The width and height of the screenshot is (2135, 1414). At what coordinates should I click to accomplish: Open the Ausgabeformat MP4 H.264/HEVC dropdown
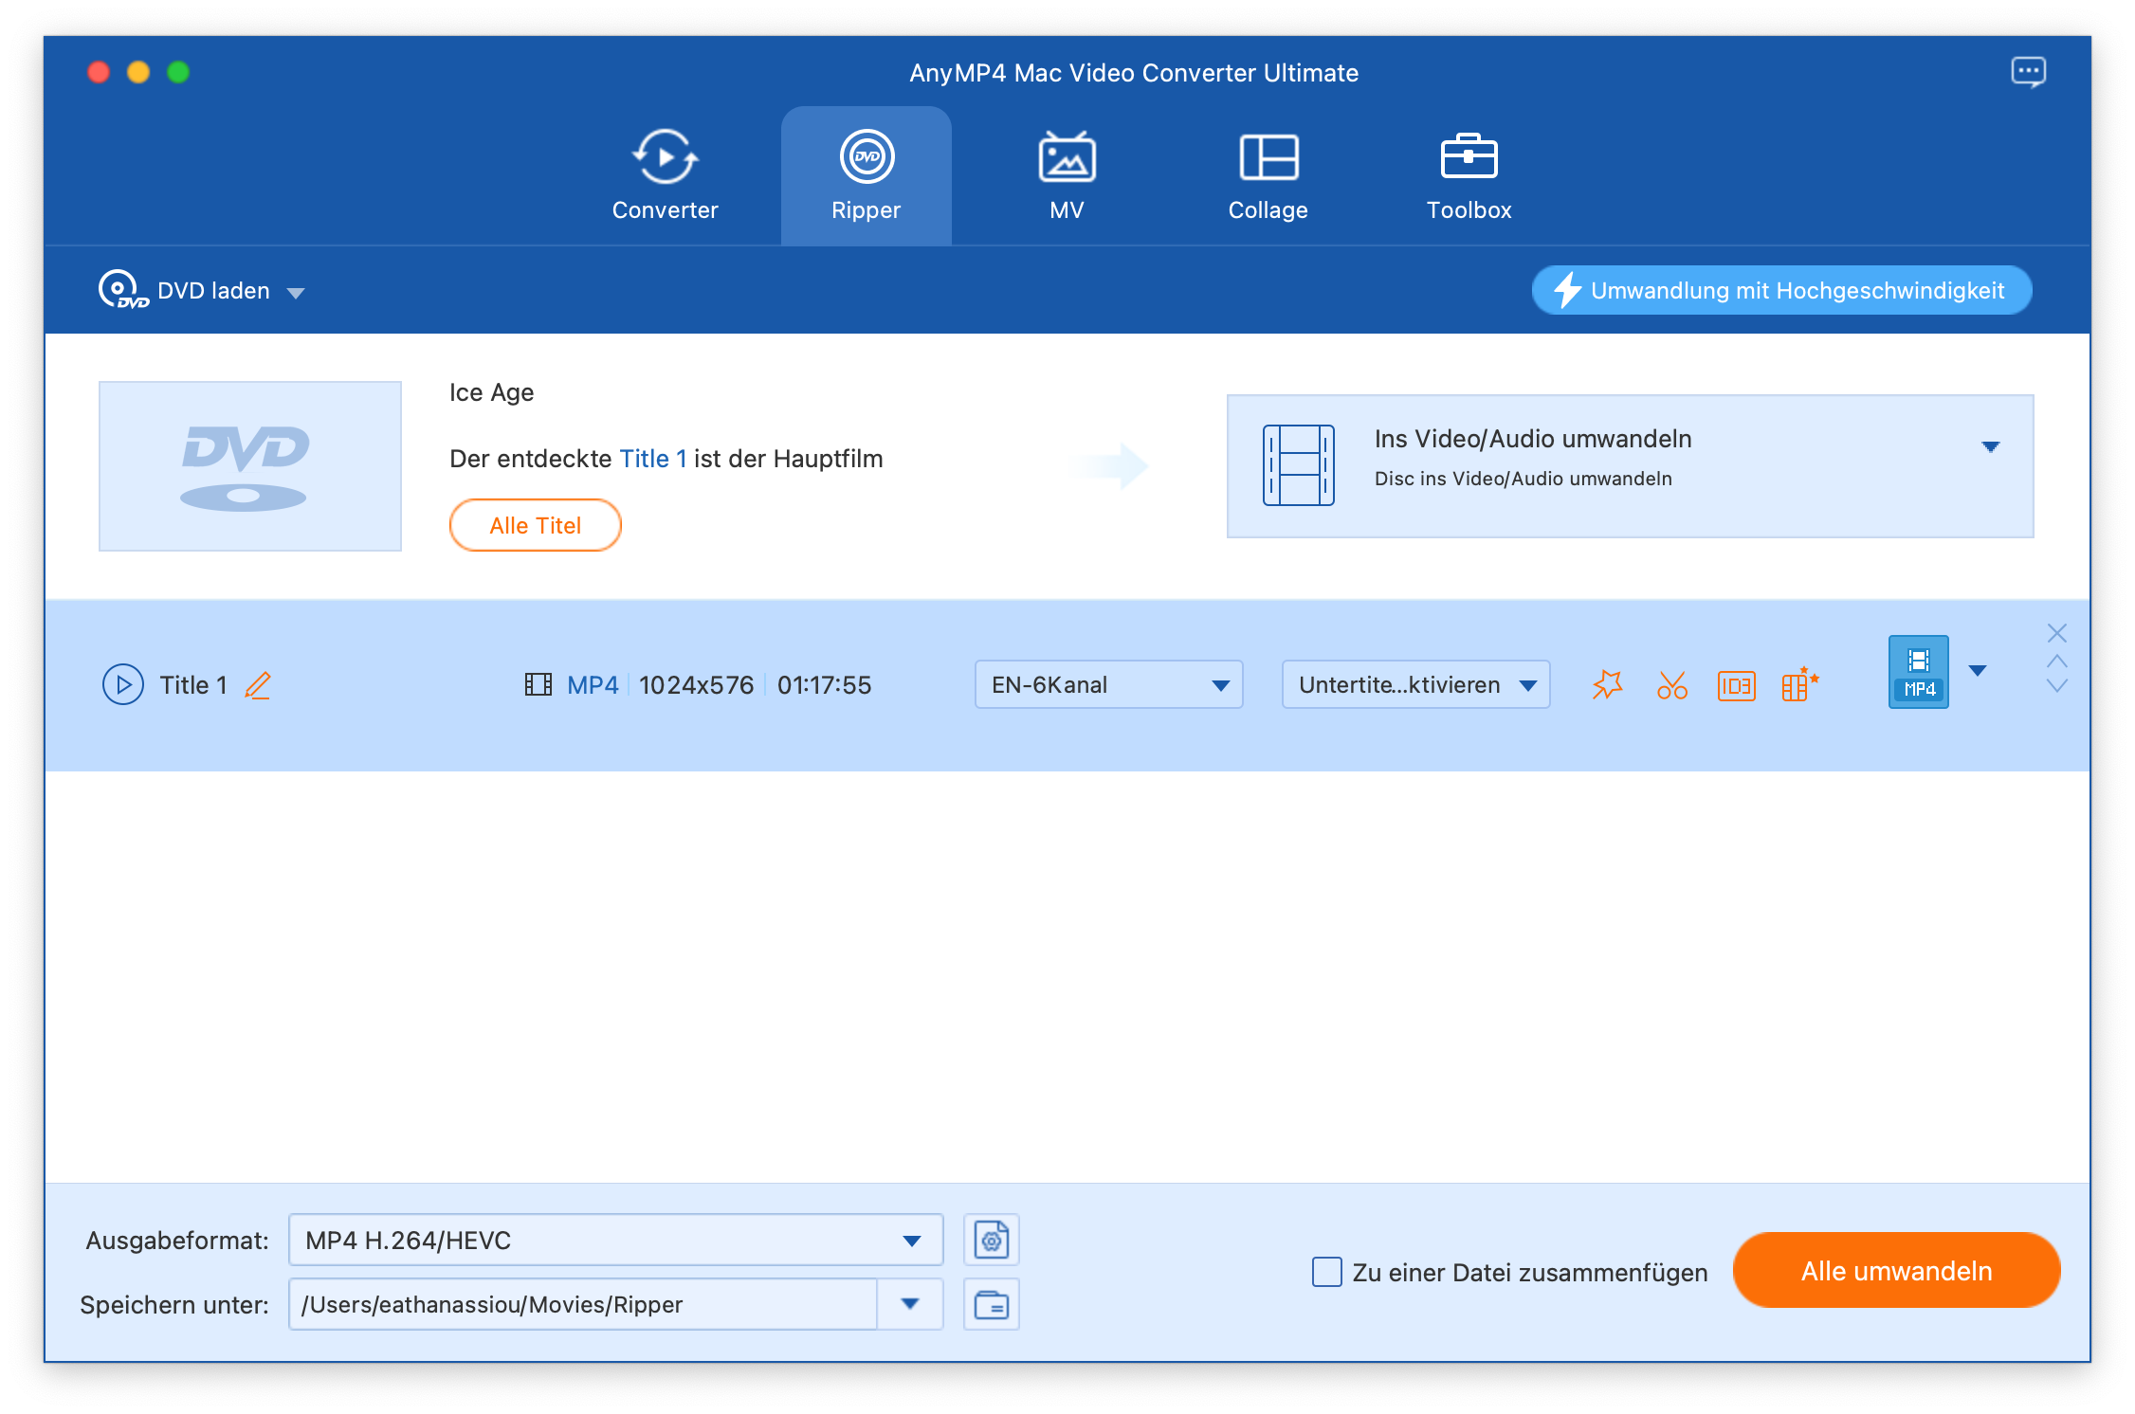[615, 1240]
